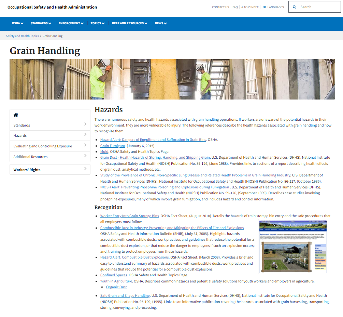
Task: Select Evaluating and Controlling Exposure sidebar item
Action: pos(43,146)
